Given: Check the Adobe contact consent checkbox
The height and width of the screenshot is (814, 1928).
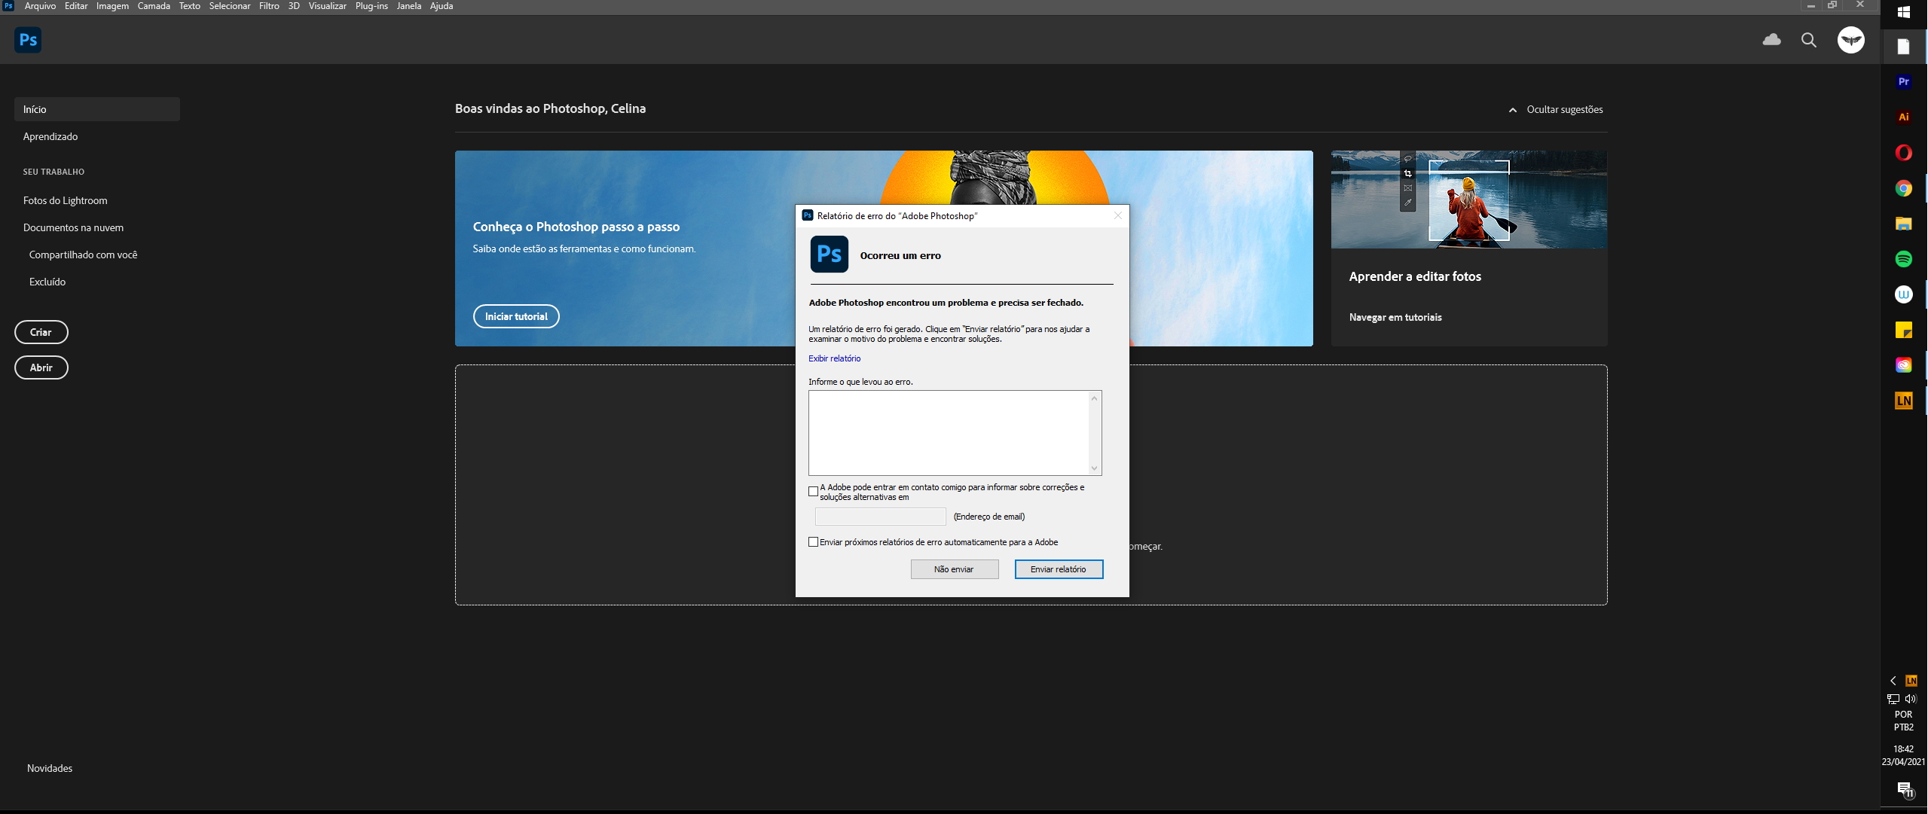Looking at the screenshot, I should (x=813, y=491).
